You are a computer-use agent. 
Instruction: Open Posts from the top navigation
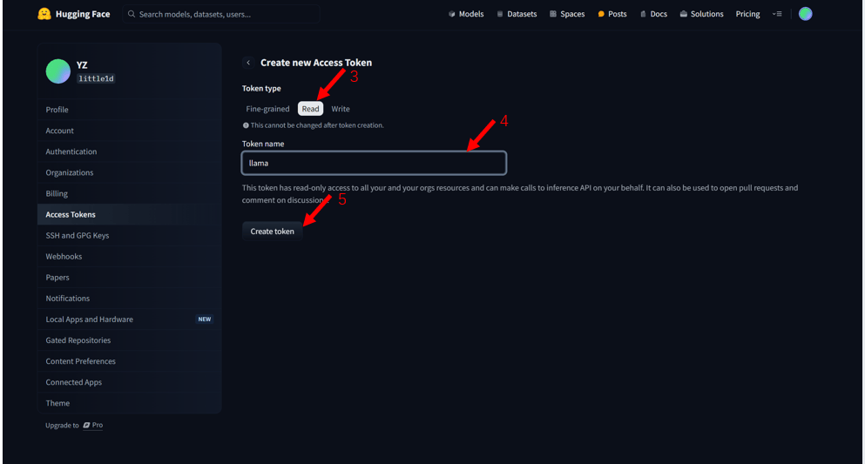click(x=612, y=14)
